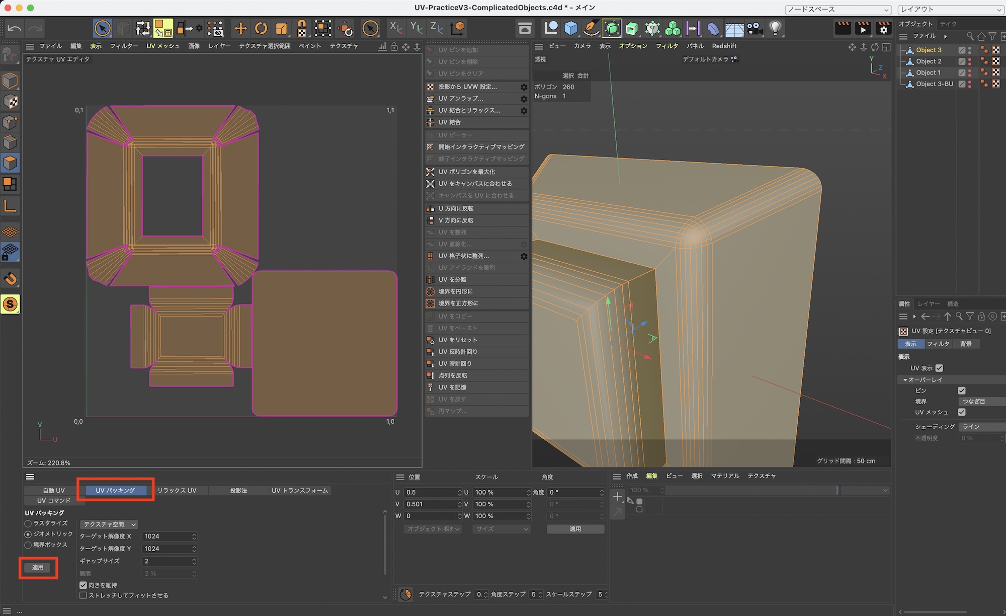Image resolution: width=1006 pixels, height=616 pixels.
Task: Open ノードスペース dropdown at top
Action: pyautogui.click(x=838, y=10)
